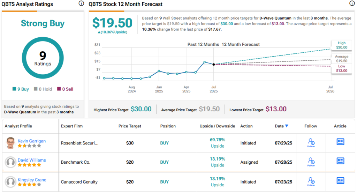Image resolution: width=357 pixels, height=194 pixels.
Task: Open Kingsley Crane analyst profile link
Action: pos(32,180)
